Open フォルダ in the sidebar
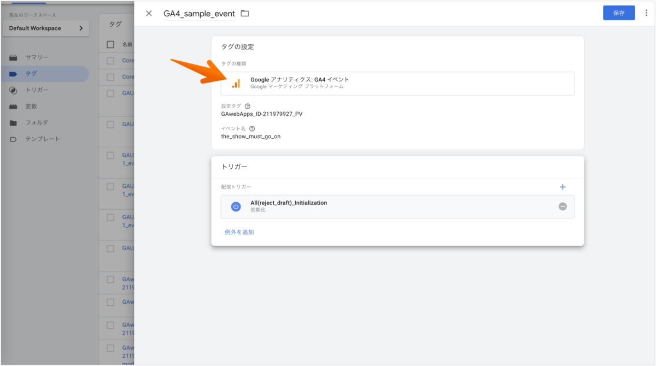This screenshot has width=656, height=366. 37,123
